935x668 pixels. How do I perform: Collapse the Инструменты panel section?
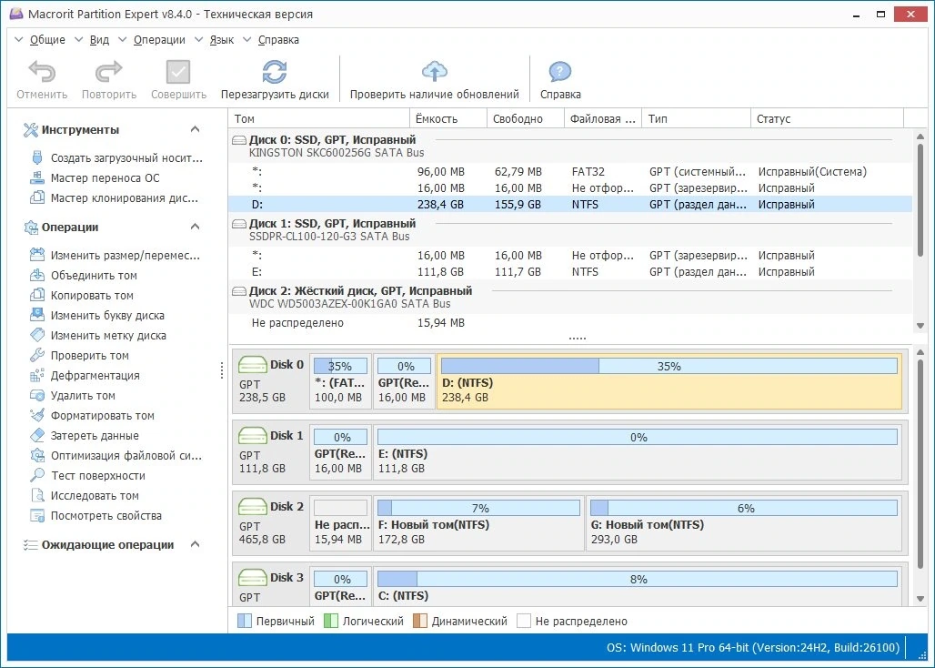(x=195, y=129)
